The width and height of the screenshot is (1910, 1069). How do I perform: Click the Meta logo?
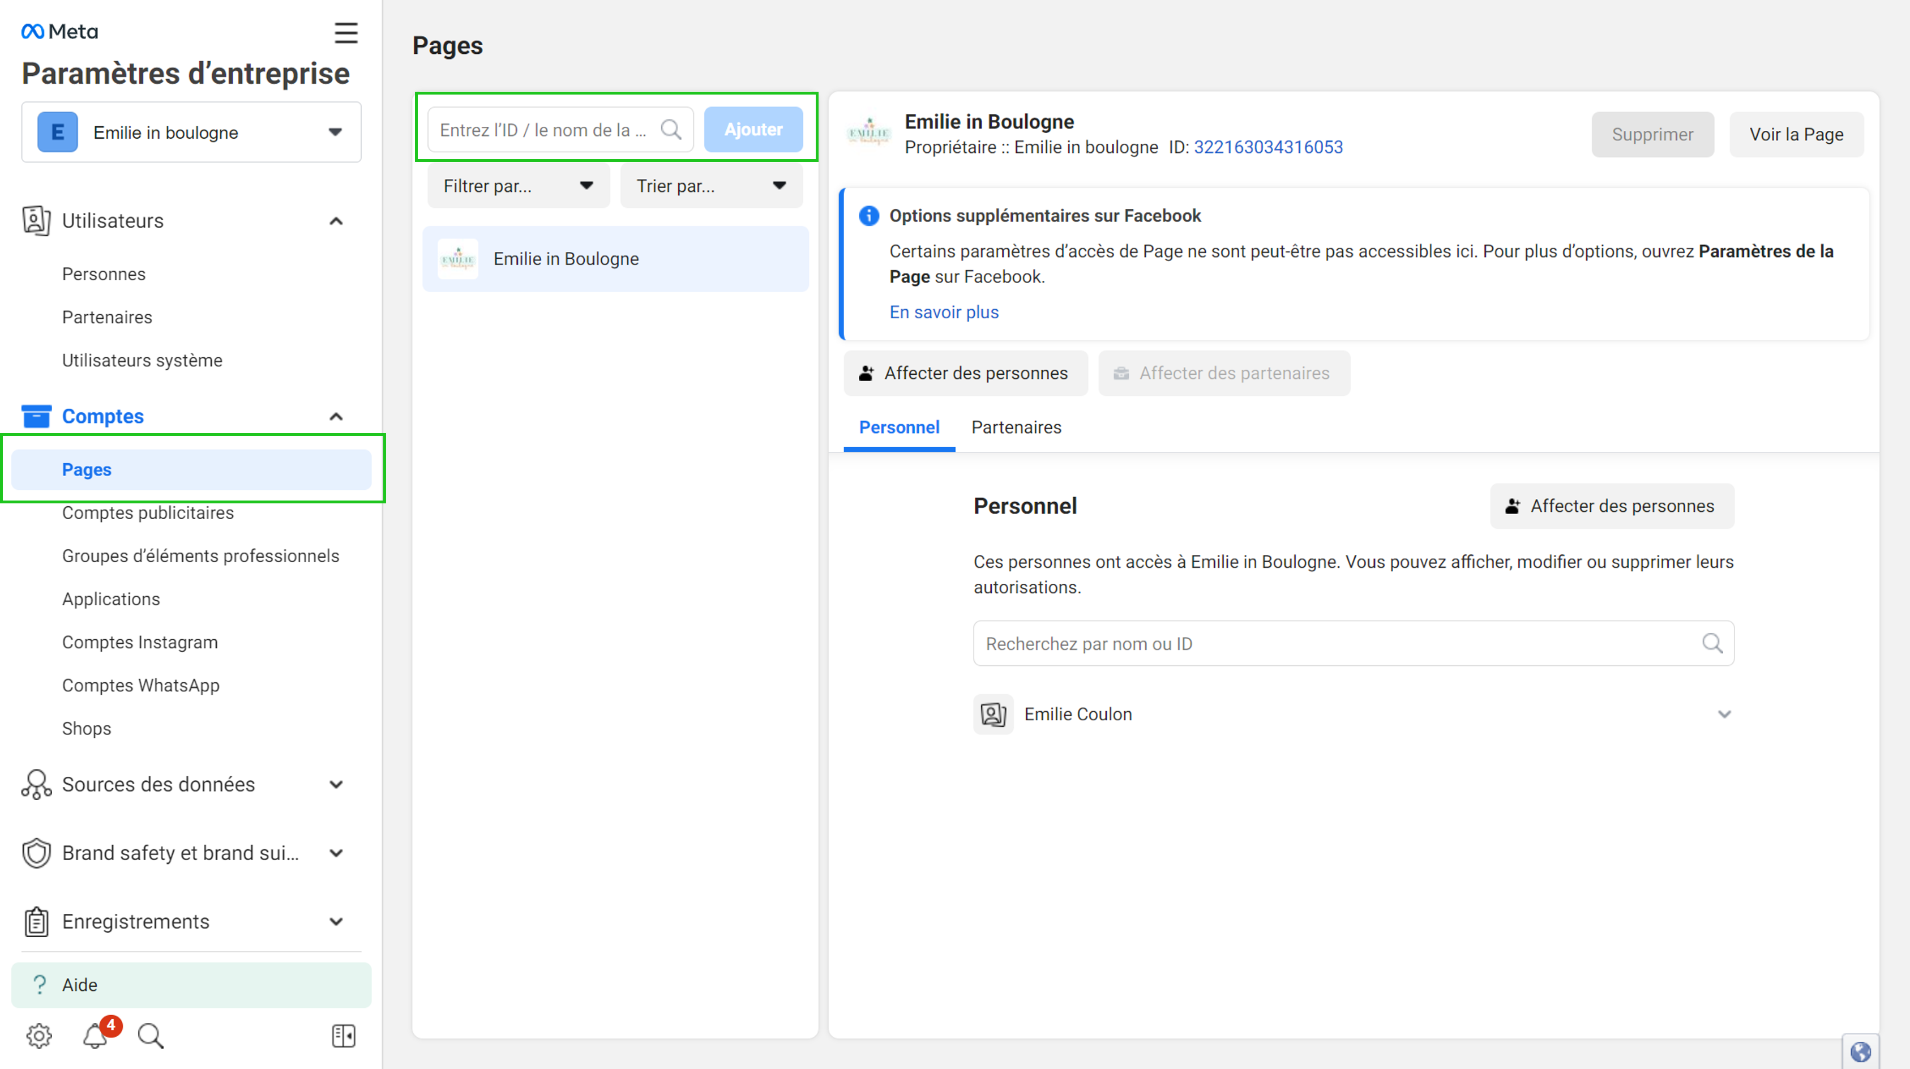point(59,31)
